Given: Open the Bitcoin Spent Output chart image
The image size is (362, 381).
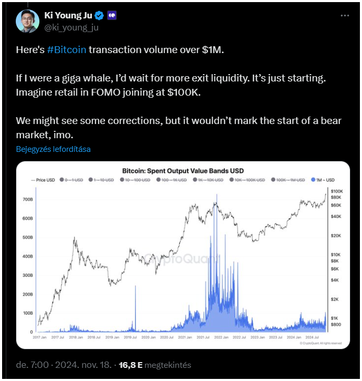Looking at the screenshot, I should (183, 255).
